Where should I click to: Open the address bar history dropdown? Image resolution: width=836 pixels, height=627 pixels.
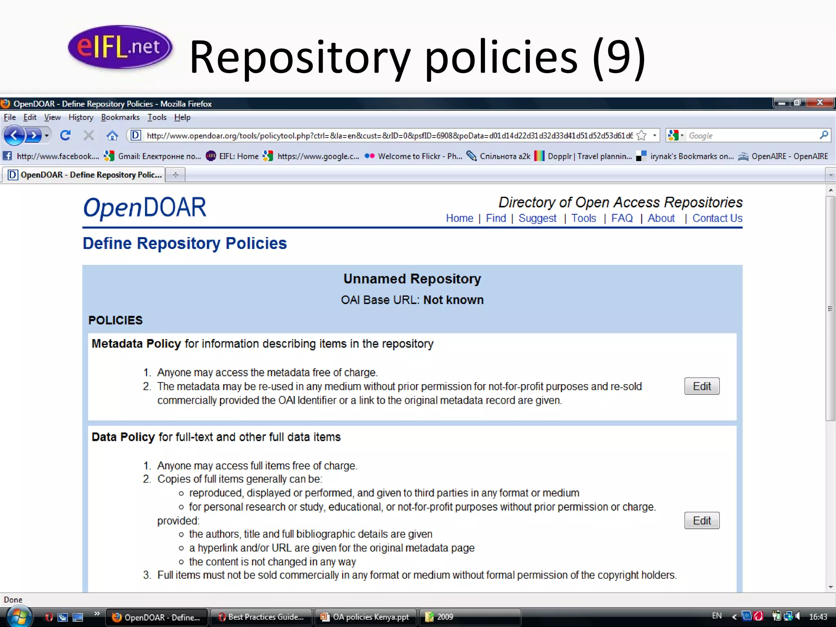tap(655, 135)
